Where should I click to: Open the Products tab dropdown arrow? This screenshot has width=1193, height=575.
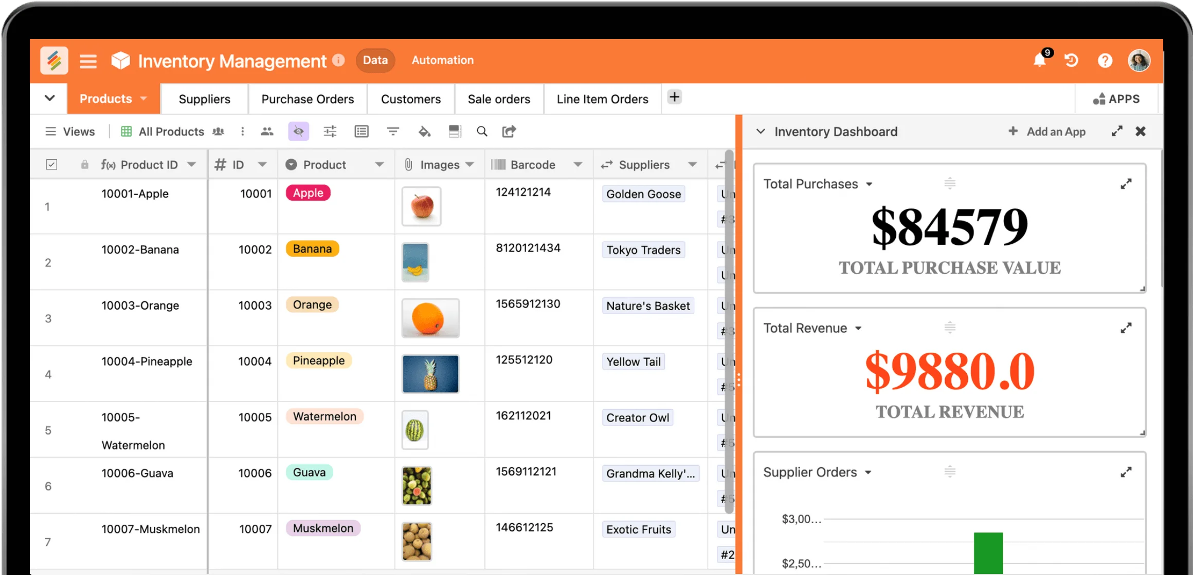coord(143,99)
